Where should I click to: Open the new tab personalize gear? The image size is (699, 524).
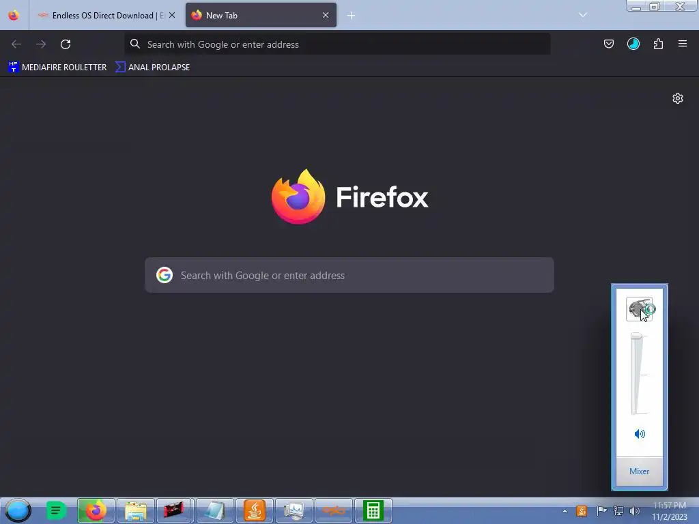pos(678,98)
